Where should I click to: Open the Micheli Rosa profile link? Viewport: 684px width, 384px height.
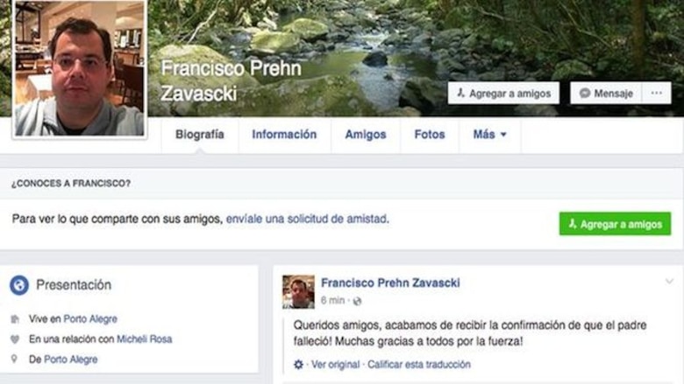[145, 339]
